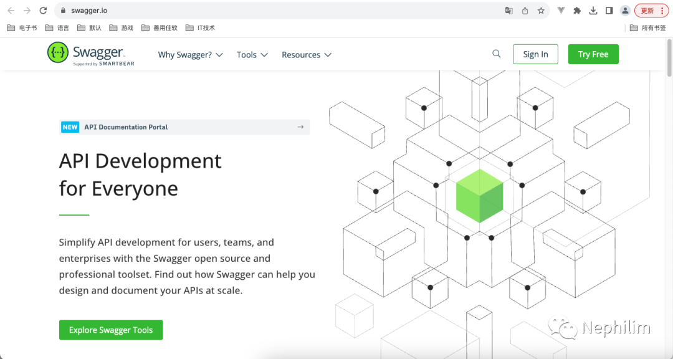This screenshot has width=673, height=359.
Task: Reload the page with the refresh icon
Action: pos(43,11)
